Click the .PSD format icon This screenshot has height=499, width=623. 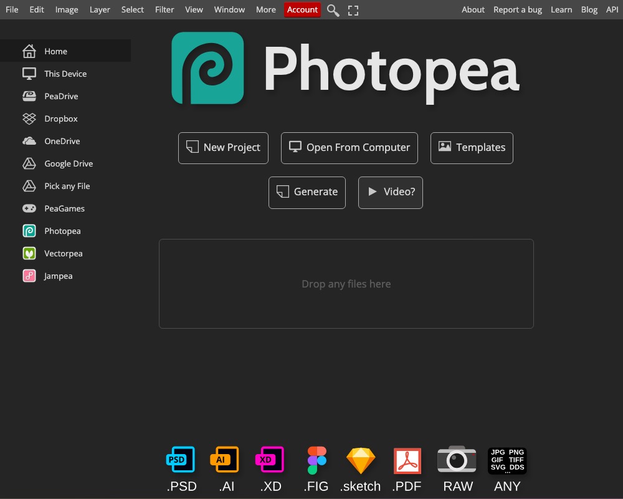(x=181, y=460)
